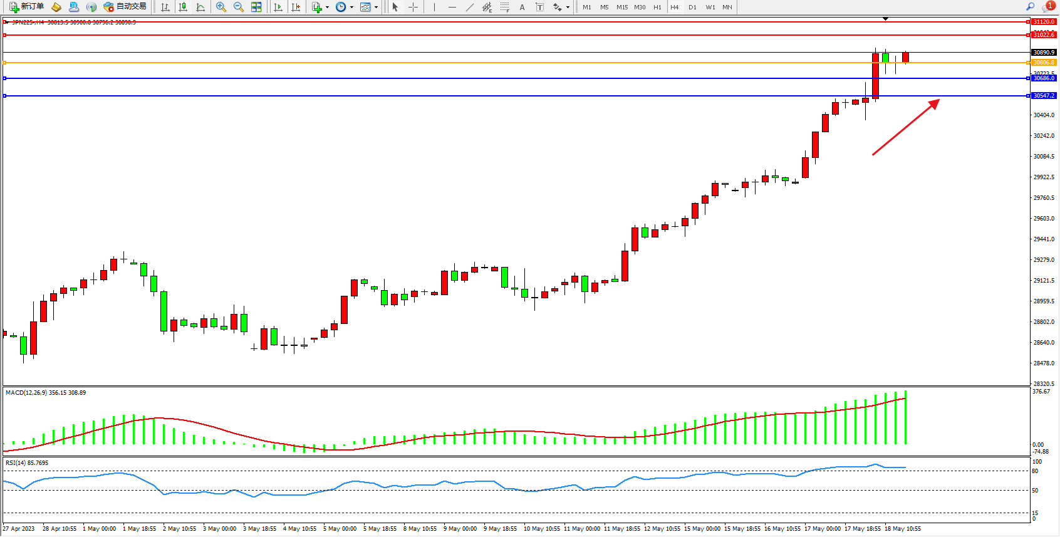Switch to the M15 timeframe
This screenshot has height=537, width=1060.
(621, 7)
